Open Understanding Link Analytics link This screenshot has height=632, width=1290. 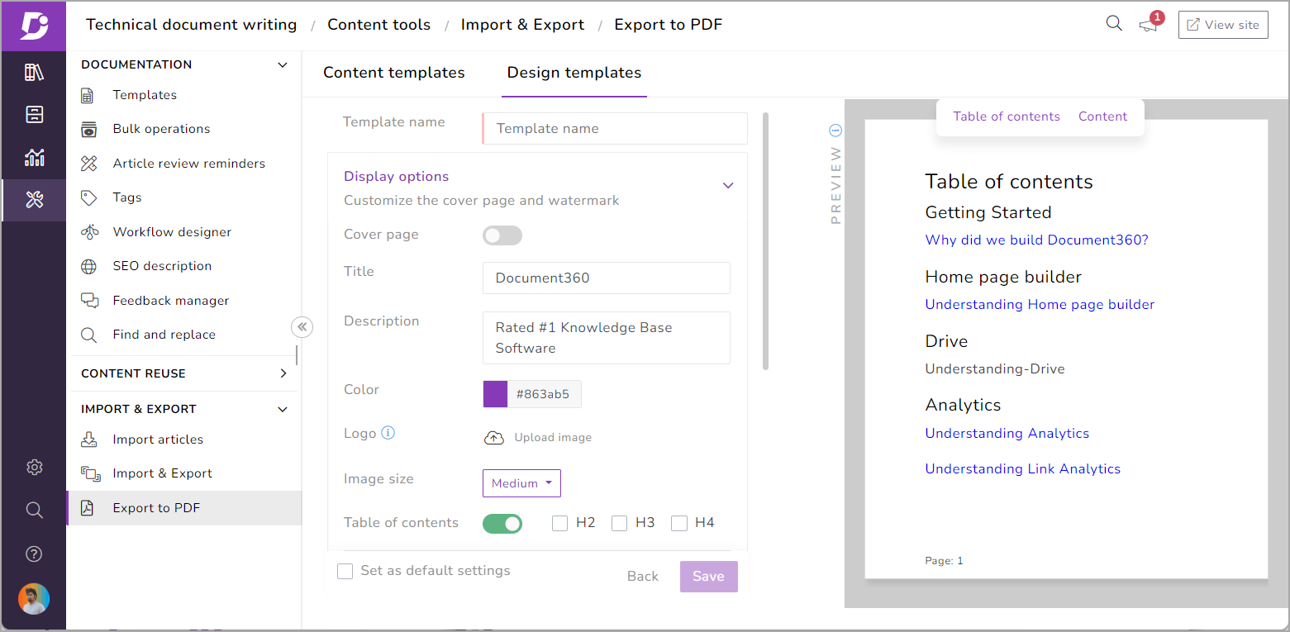tap(1022, 469)
